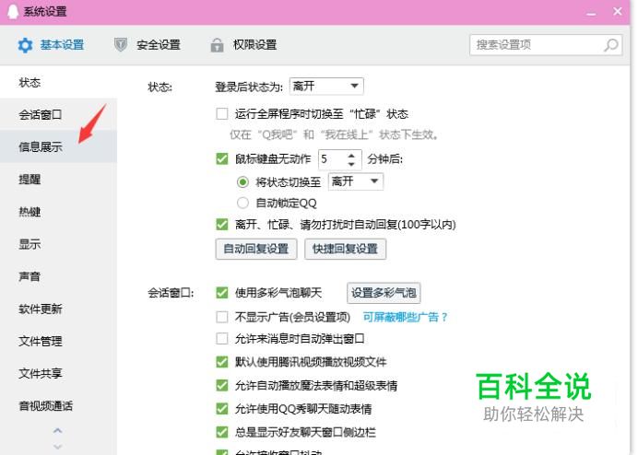Viewport: 638px width, 455px height.
Task: Click the magnifier search icon
Action: pos(610,45)
